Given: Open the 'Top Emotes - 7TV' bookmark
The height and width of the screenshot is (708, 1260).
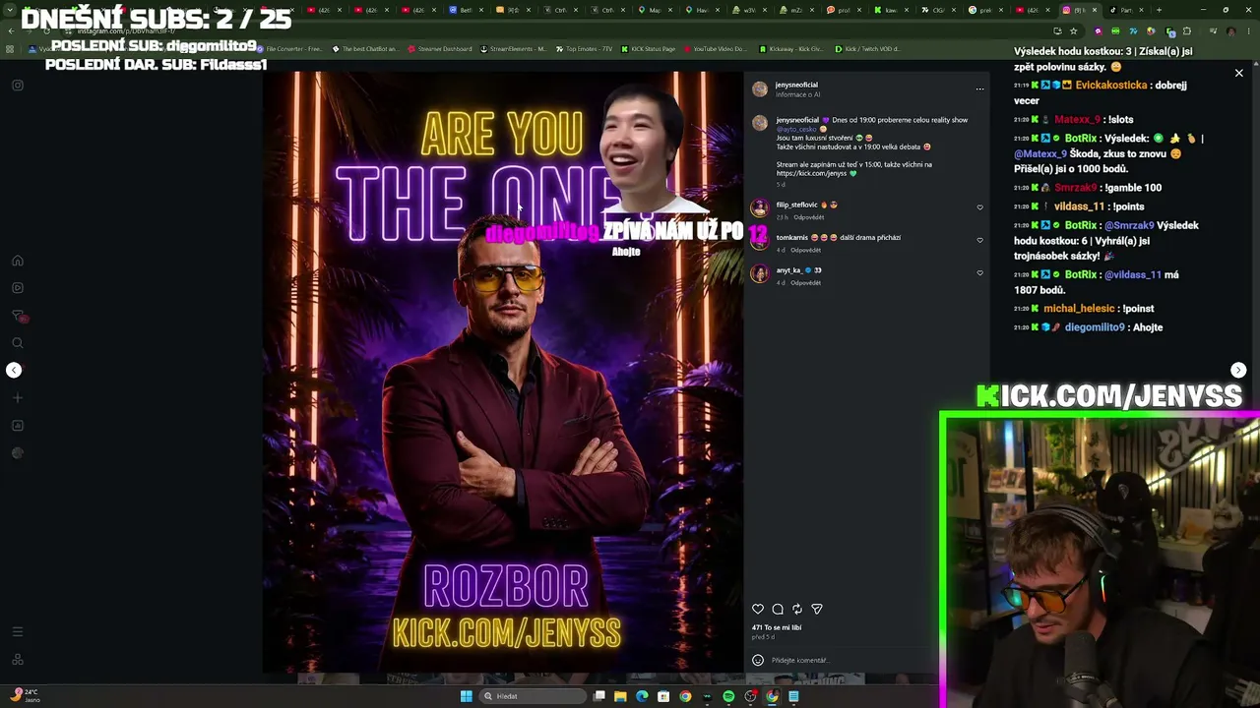Looking at the screenshot, I should (584, 48).
